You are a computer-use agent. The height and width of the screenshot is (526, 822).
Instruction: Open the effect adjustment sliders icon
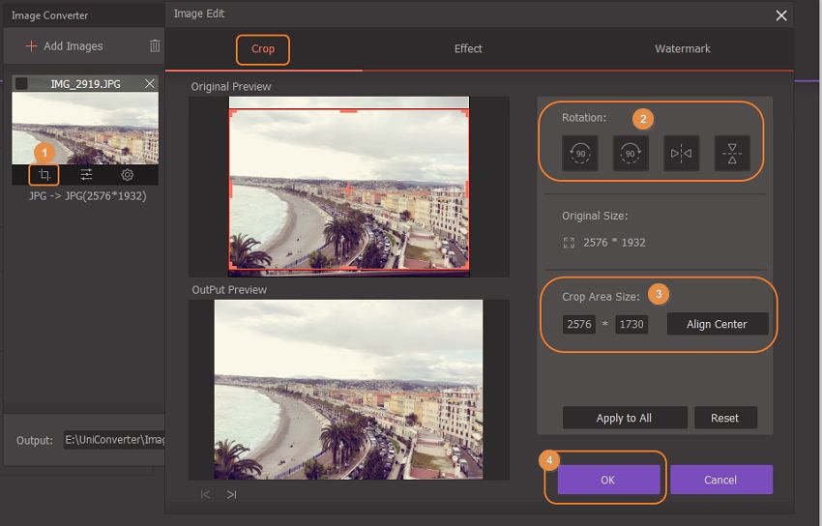(x=86, y=175)
